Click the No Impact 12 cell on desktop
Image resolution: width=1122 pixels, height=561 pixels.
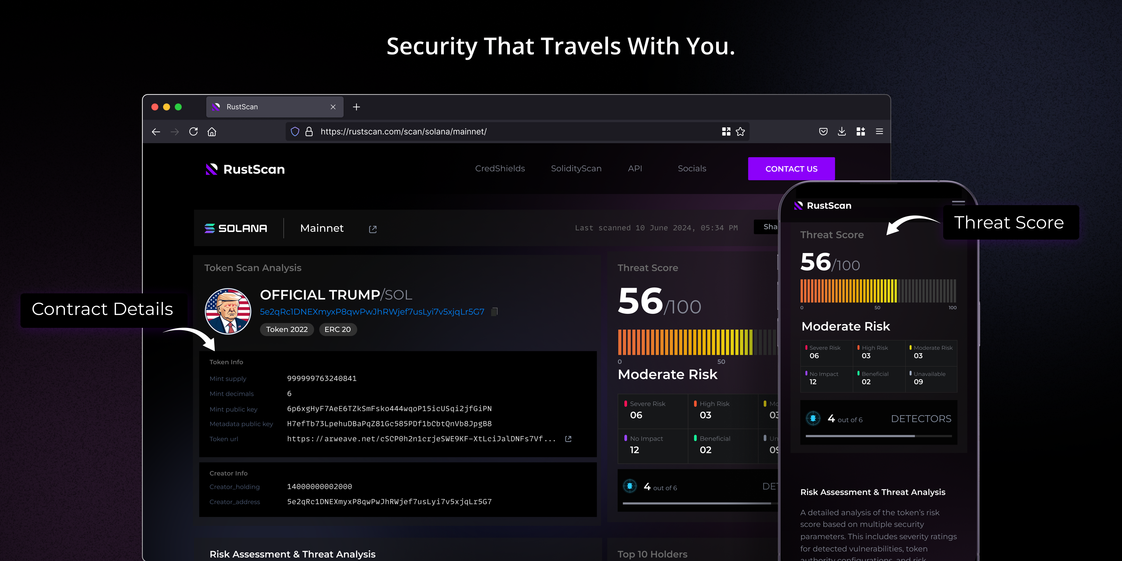[x=653, y=446]
